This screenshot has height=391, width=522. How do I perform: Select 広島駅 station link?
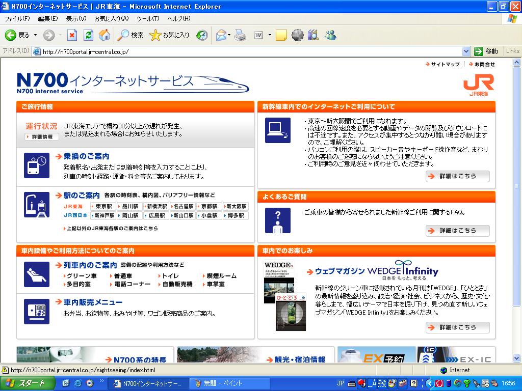pos(156,215)
